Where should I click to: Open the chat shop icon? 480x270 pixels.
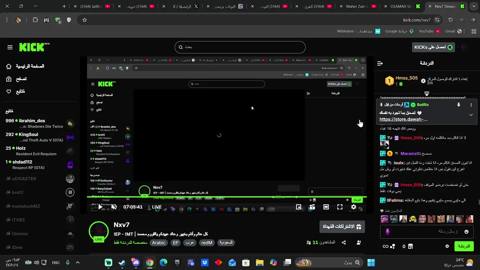point(410,246)
